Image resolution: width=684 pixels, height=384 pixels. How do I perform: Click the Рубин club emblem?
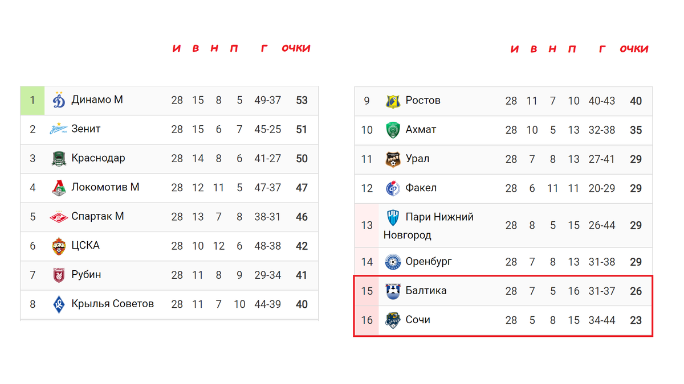point(59,275)
